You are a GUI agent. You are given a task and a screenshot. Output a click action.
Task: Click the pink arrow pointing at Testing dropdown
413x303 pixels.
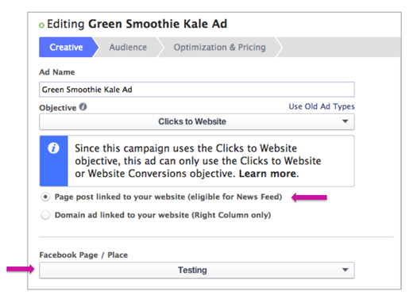click(x=21, y=269)
